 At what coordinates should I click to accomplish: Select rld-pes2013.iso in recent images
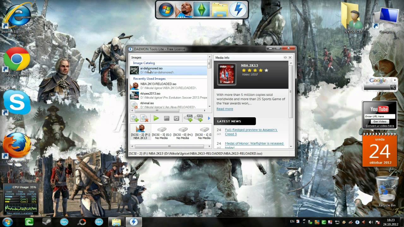pyautogui.click(x=169, y=95)
